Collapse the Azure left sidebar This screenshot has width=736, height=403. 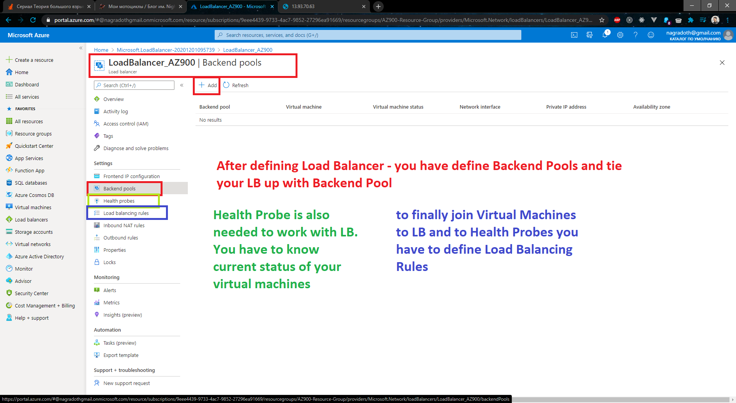(x=81, y=48)
